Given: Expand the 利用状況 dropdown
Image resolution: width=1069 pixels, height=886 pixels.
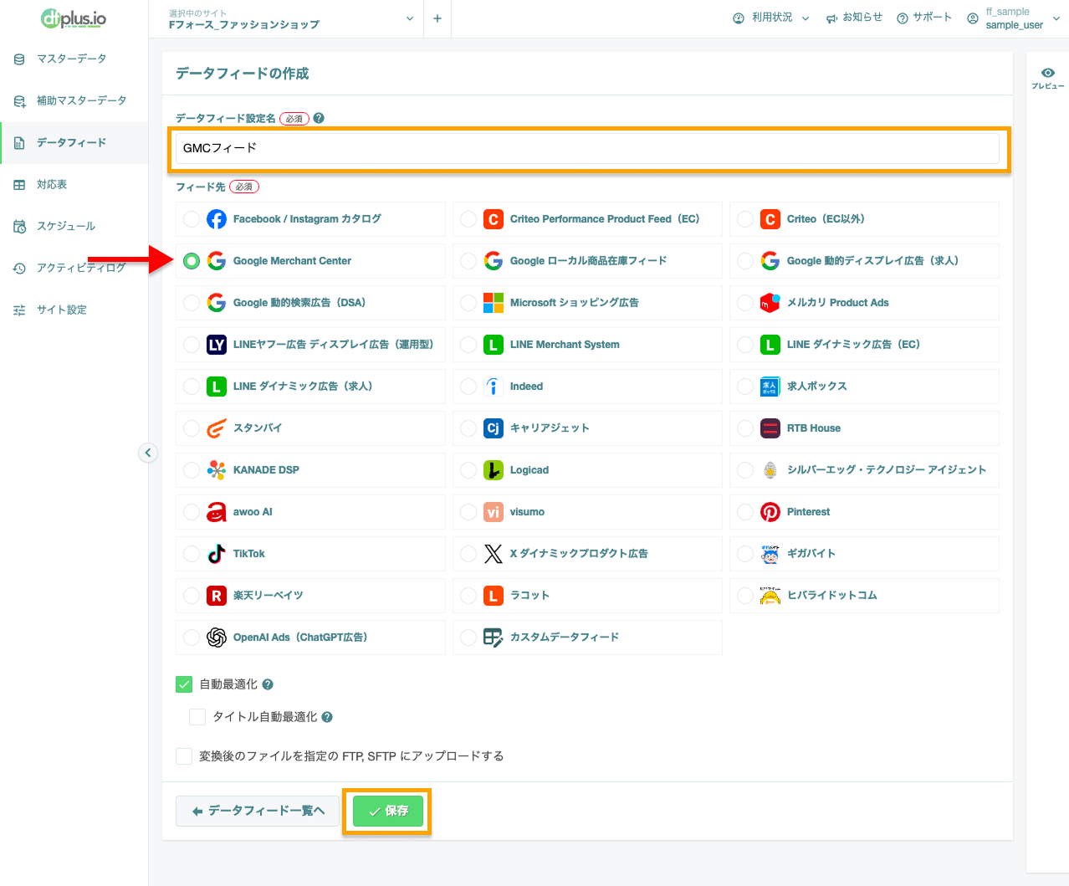Looking at the screenshot, I should [770, 18].
